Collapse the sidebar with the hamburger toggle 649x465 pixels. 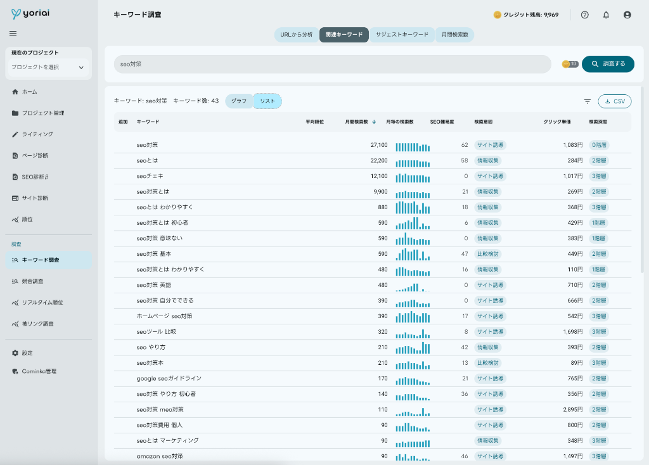point(11,34)
